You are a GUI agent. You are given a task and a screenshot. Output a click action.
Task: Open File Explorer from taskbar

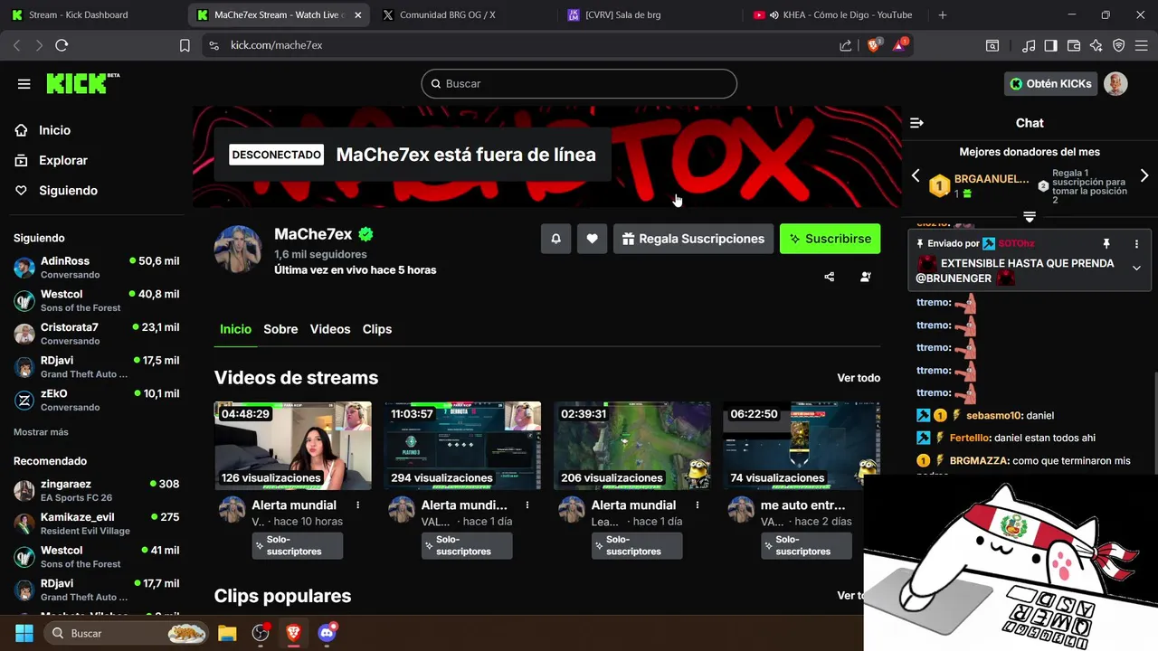226,633
